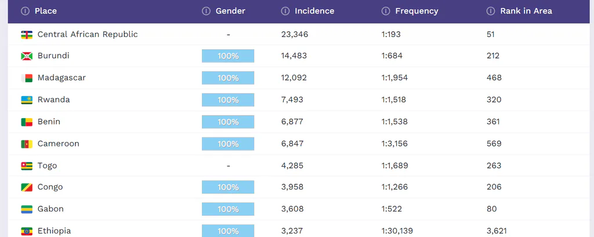Click Rwanda's 100% gender bar
The width and height of the screenshot is (594, 237).
tap(228, 100)
